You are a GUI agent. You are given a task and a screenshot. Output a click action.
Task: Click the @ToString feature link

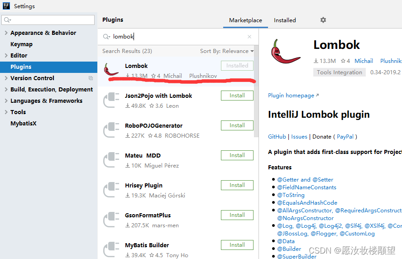click(291, 195)
